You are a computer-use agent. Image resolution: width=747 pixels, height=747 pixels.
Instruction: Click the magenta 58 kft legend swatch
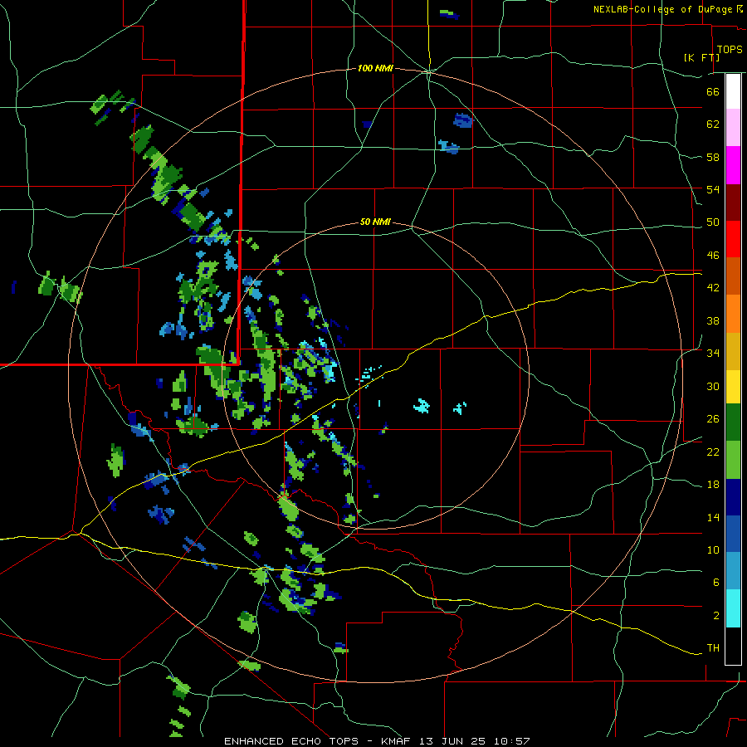733,165
